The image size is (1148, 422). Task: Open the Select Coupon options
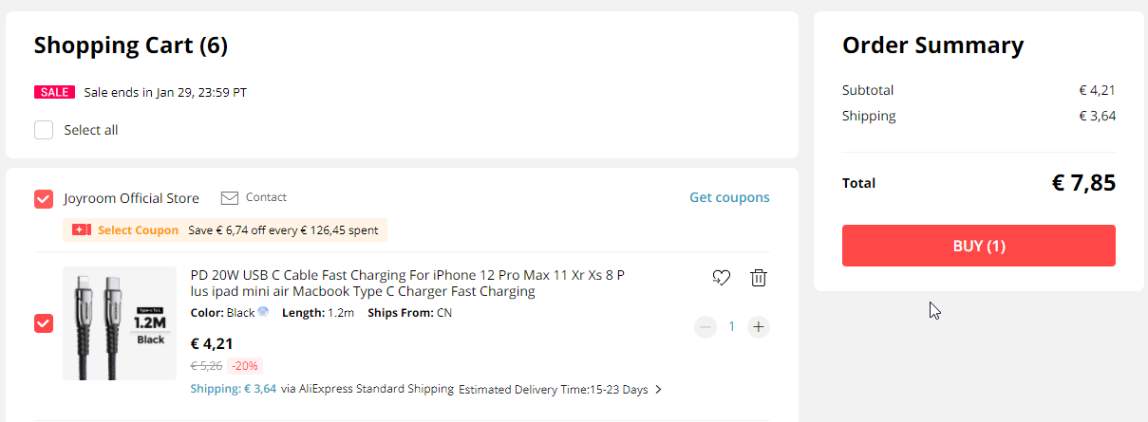[138, 230]
